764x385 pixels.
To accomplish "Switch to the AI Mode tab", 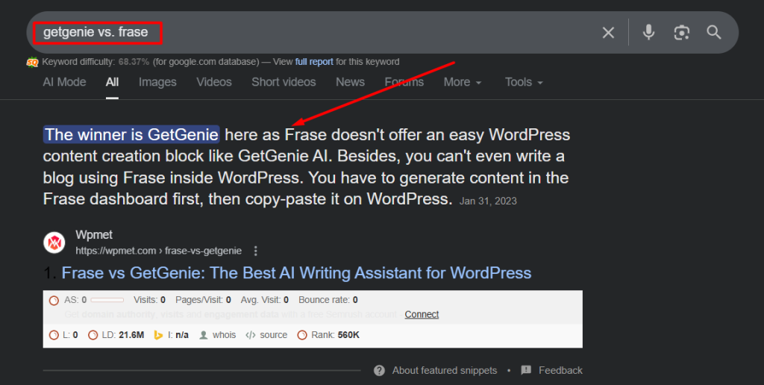I will pos(64,82).
